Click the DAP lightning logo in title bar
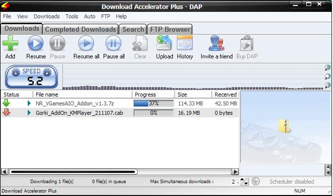The width and height of the screenshot is (333, 196). click(5, 6)
